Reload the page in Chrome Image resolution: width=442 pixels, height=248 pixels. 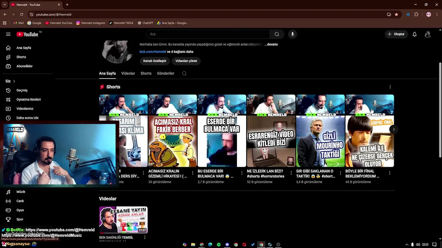[x=21, y=14]
